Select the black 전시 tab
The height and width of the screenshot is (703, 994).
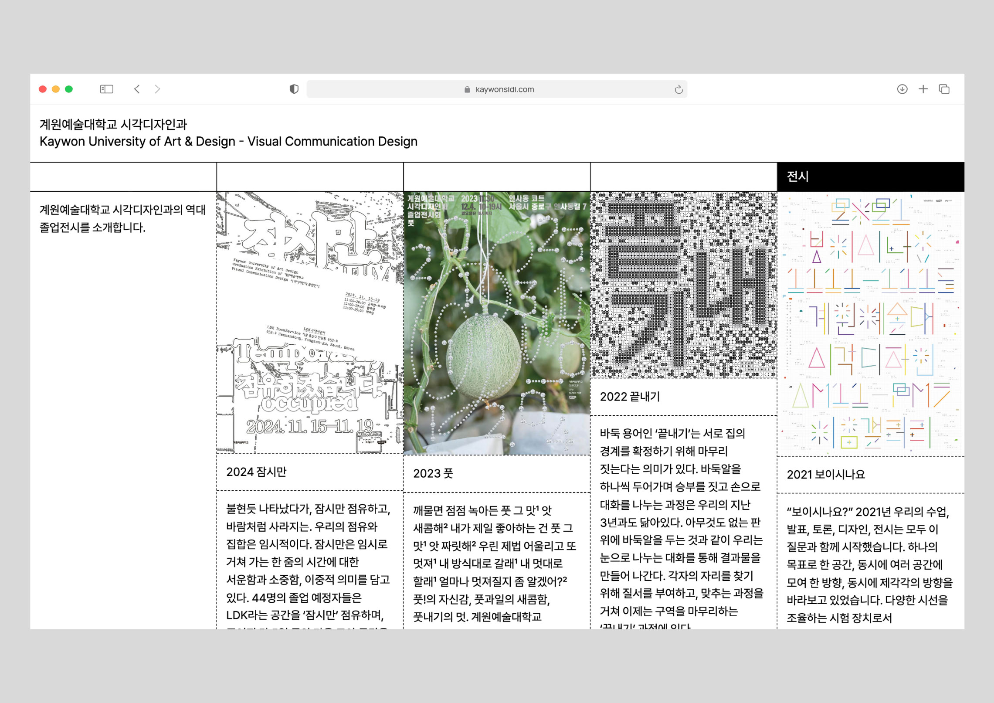click(871, 177)
